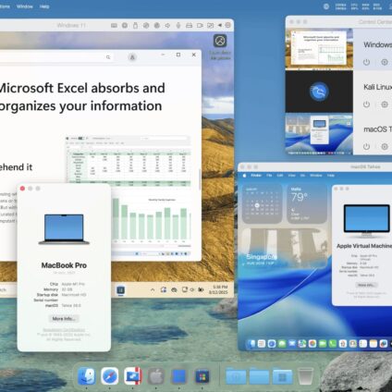Click the USB device icon in the Windows 11 toolbar
Viewport: 392px width, 392px height.
(x=135, y=26)
